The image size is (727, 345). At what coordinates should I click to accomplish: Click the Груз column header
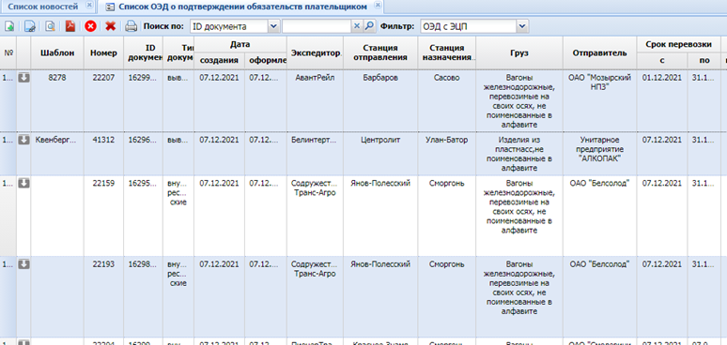tap(519, 52)
